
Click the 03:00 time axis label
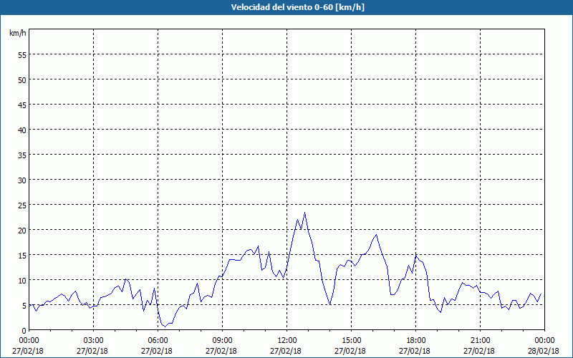tap(92, 341)
